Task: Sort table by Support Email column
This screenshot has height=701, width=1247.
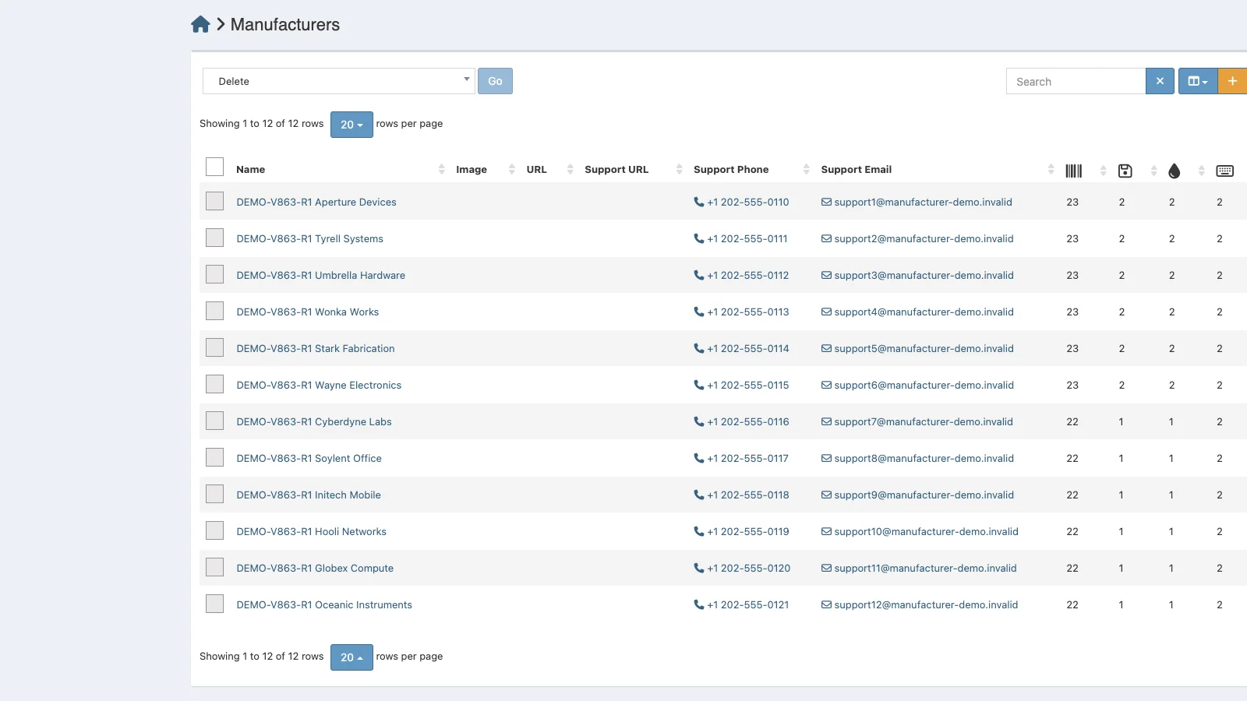Action: (856, 169)
